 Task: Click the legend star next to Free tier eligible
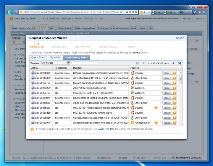click(32, 129)
